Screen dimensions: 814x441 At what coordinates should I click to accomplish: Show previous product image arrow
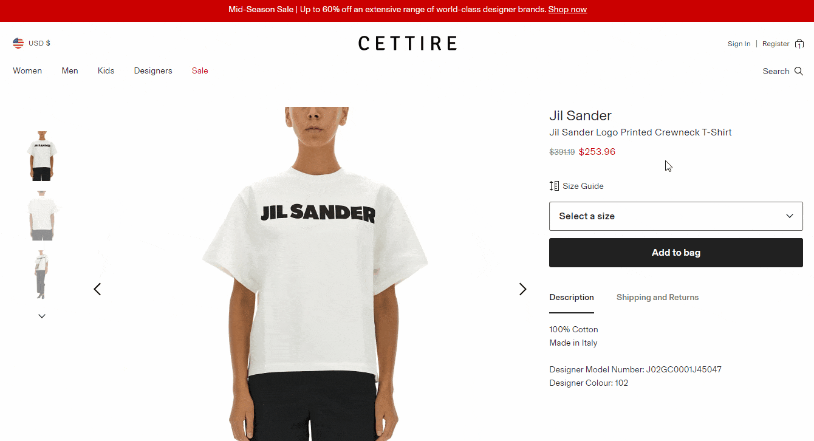tap(97, 289)
